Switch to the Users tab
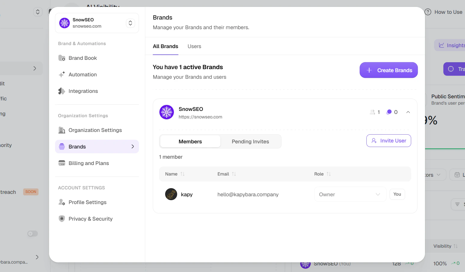The height and width of the screenshot is (272, 465). pos(194,46)
